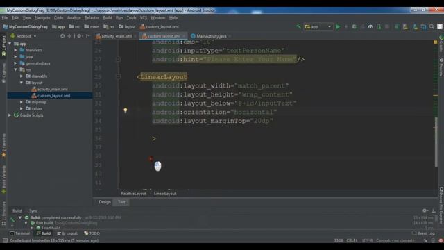This screenshot has height=250, width=444.
Task: Open the Android Profiler gauge icon
Action: pyautogui.click(x=370, y=26)
